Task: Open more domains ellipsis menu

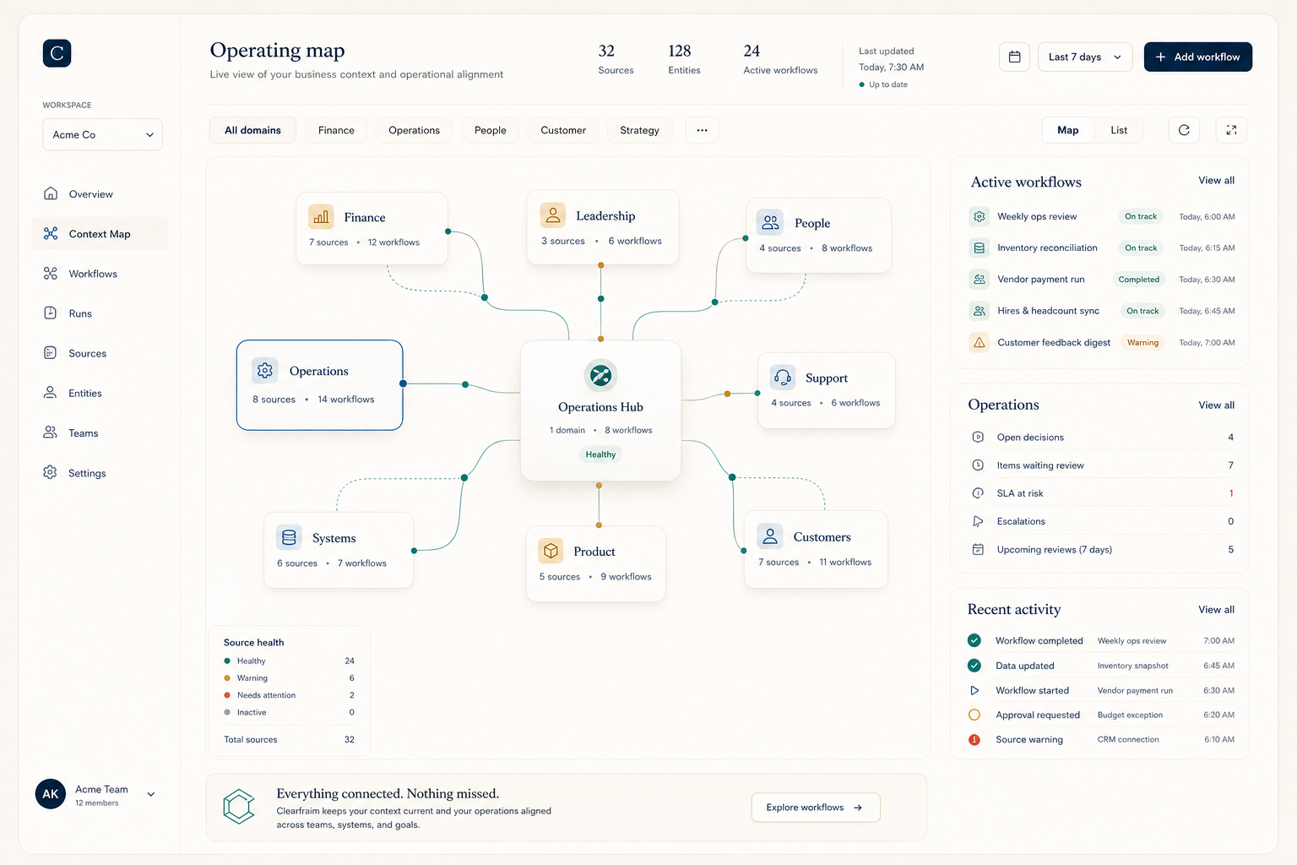Action: pos(702,130)
